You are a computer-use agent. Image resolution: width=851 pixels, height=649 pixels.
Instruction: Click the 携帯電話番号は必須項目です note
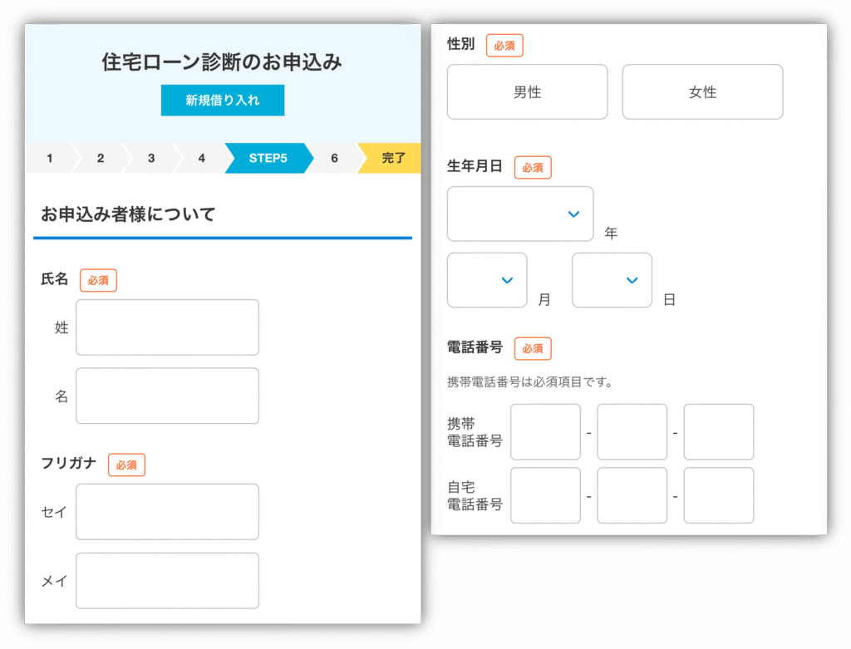coord(529,382)
